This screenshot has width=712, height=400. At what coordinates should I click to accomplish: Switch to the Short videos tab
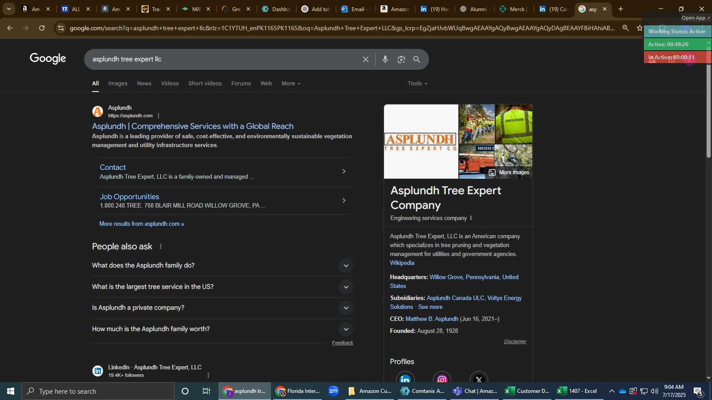tap(205, 84)
